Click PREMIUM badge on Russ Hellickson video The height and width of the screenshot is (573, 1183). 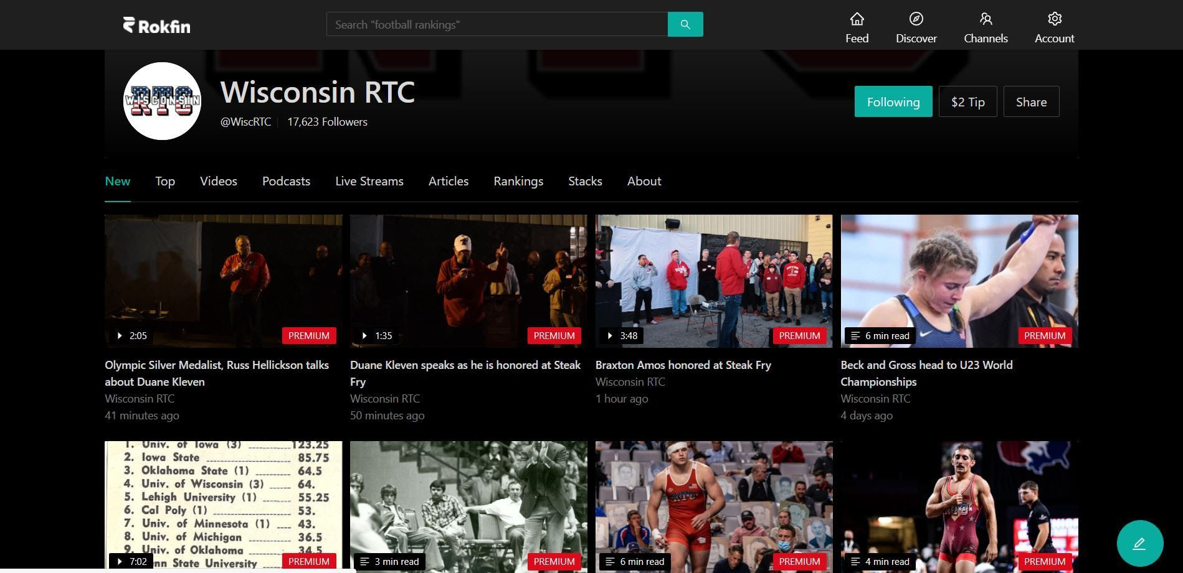[x=309, y=335]
